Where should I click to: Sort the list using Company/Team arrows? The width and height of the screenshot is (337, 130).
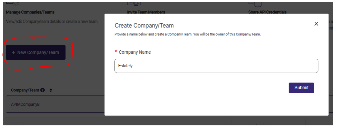point(51,90)
